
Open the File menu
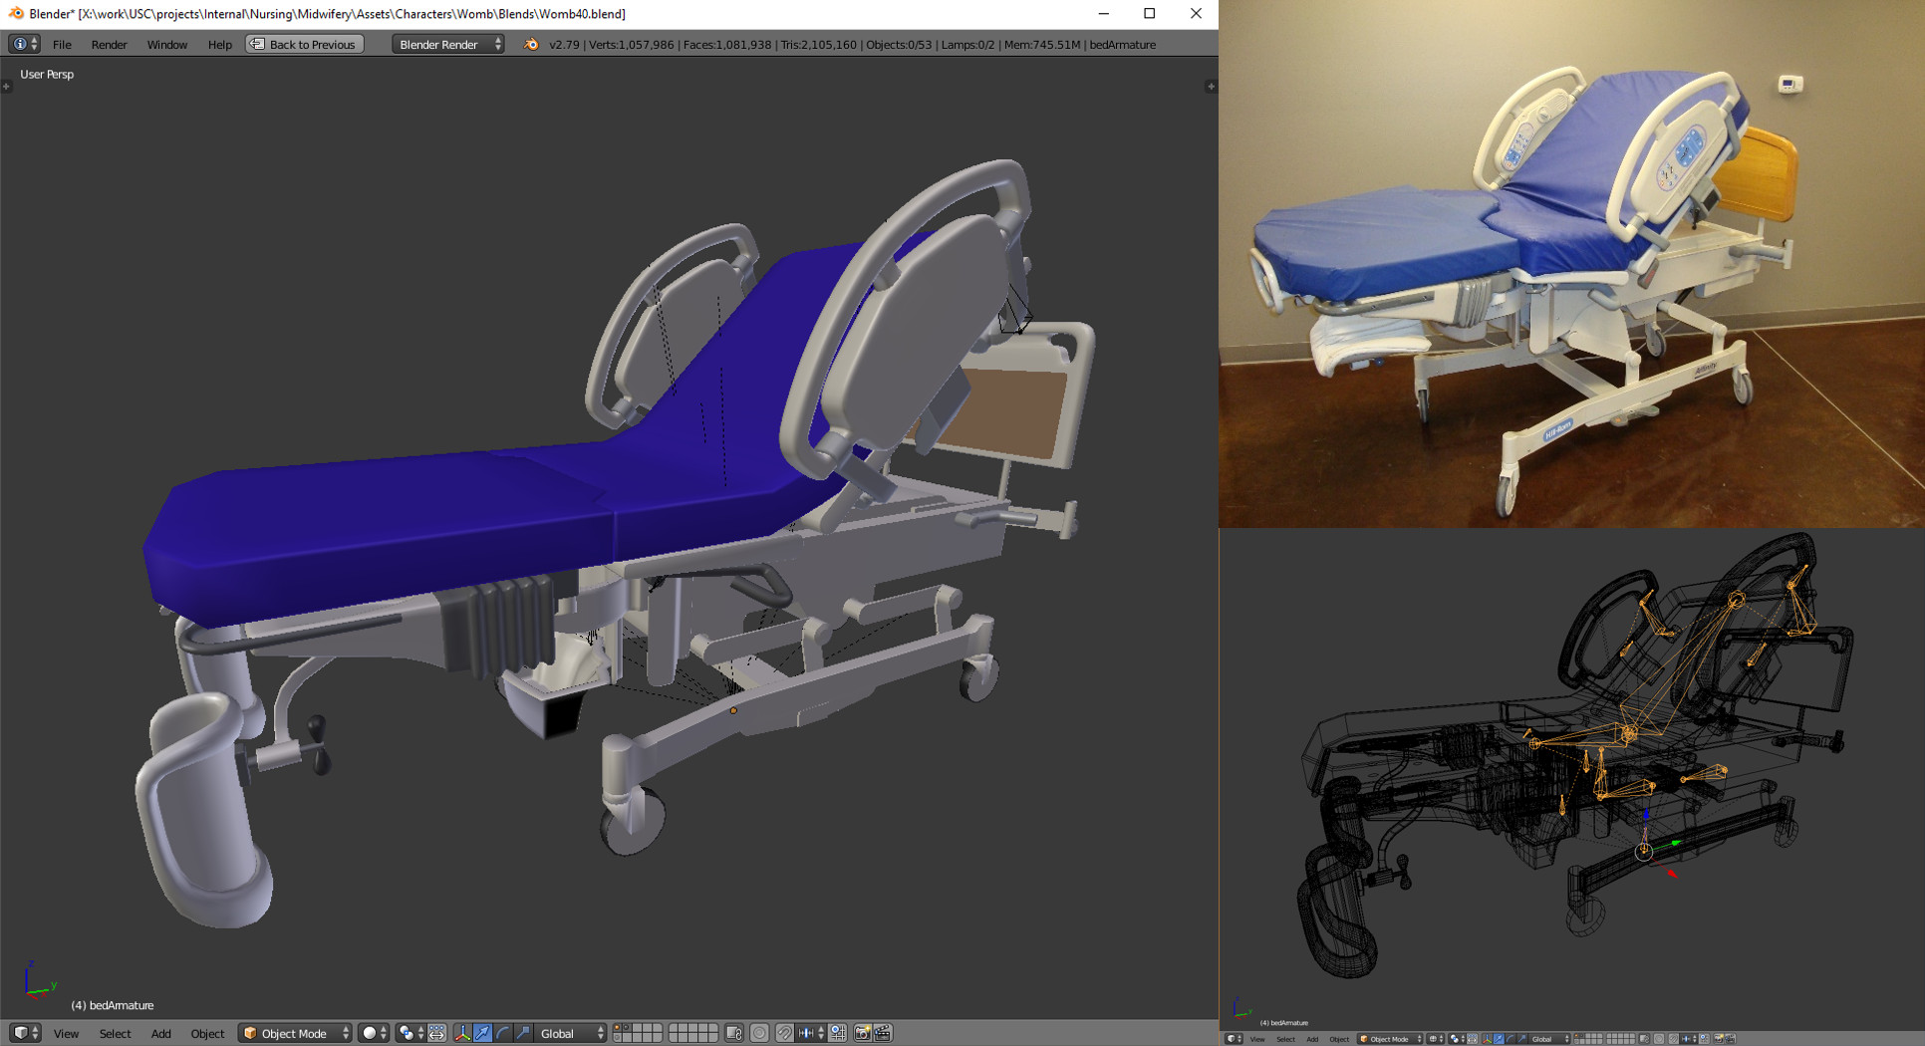[x=62, y=44]
